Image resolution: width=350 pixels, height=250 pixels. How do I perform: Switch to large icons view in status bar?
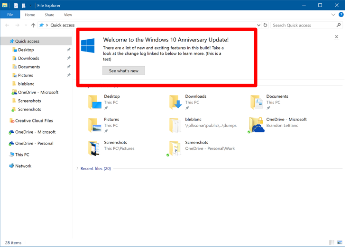(340, 242)
